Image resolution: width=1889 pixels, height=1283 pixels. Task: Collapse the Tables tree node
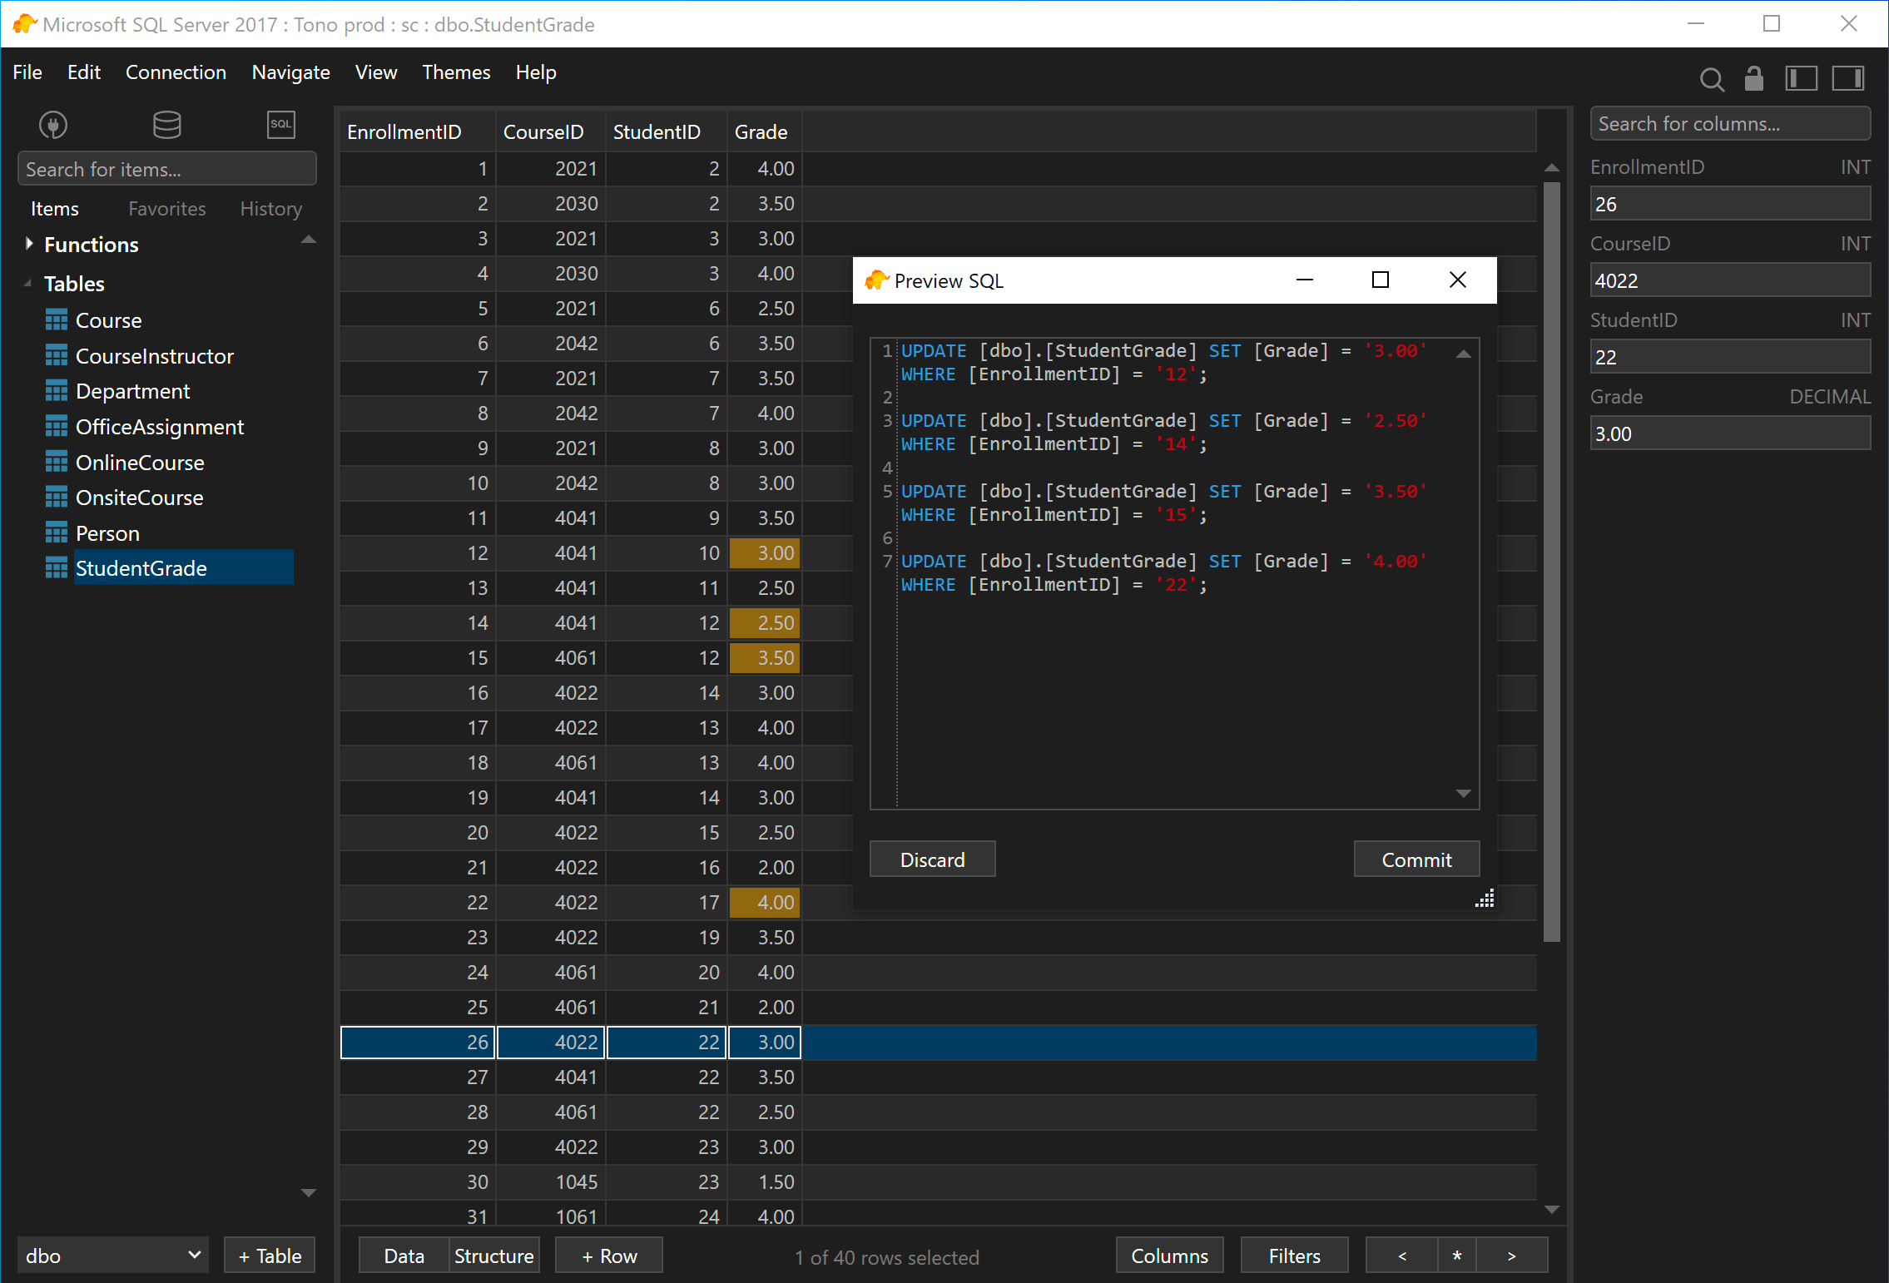[27, 284]
